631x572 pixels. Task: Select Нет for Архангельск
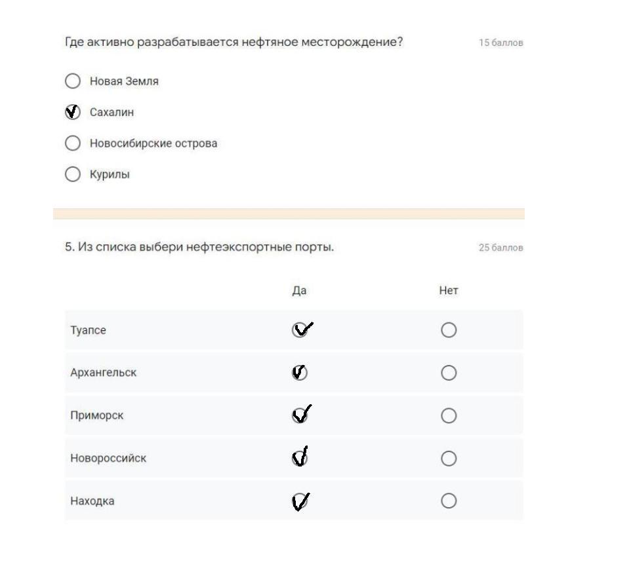pyautogui.click(x=449, y=373)
